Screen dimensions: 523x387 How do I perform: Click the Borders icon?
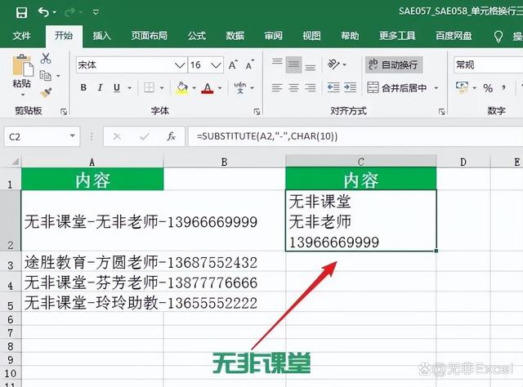click(x=149, y=87)
